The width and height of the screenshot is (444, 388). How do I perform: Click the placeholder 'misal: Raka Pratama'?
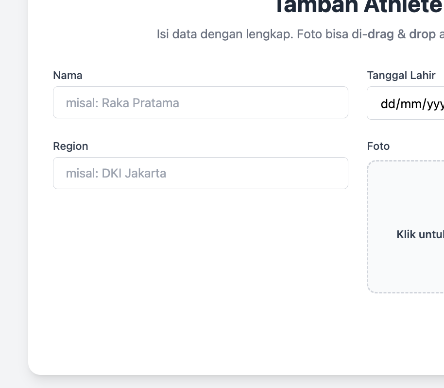coord(123,103)
